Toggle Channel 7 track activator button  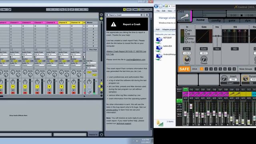(37, 87)
